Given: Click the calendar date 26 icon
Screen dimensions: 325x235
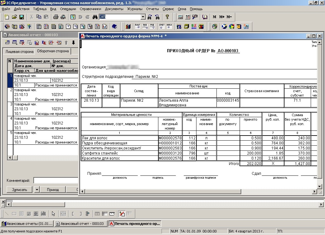Looking at the screenshot, I should [x=239, y=26].
